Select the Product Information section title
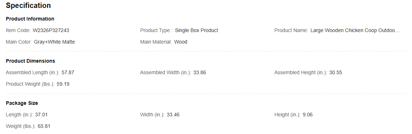Screen dimensions: 412x134 (x=30, y=19)
